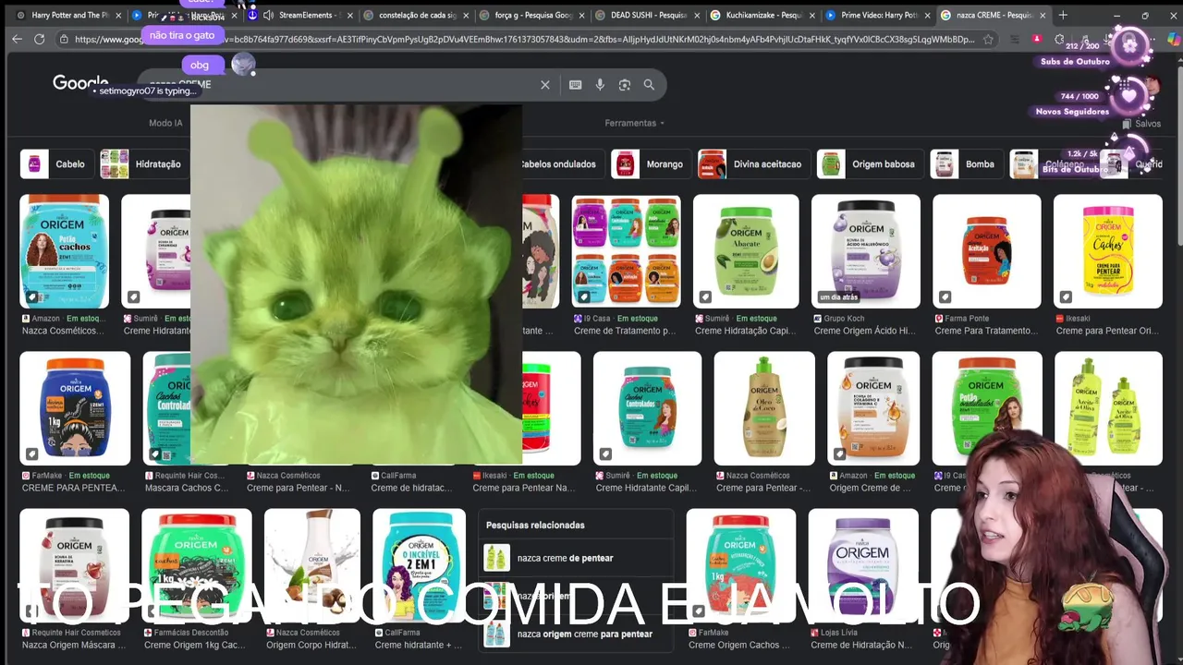The image size is (1183, 665).
Task: Close the StreamElements tab
Action: [350, 15]
